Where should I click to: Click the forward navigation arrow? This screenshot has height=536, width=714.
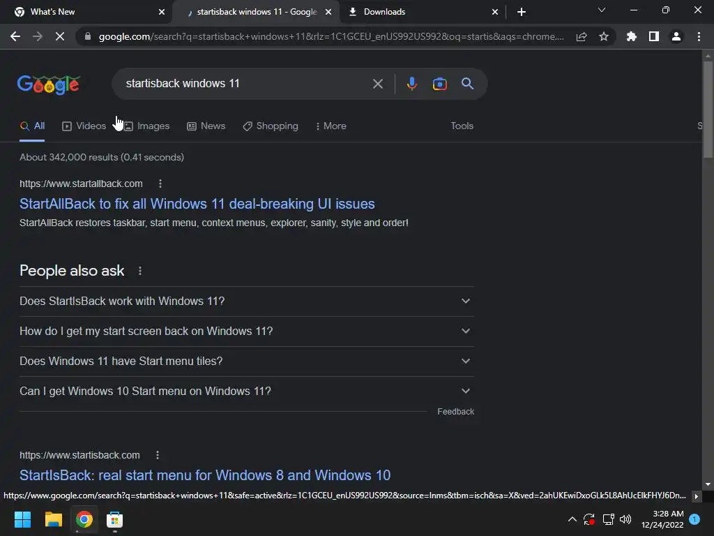click(x=38, y=36)
